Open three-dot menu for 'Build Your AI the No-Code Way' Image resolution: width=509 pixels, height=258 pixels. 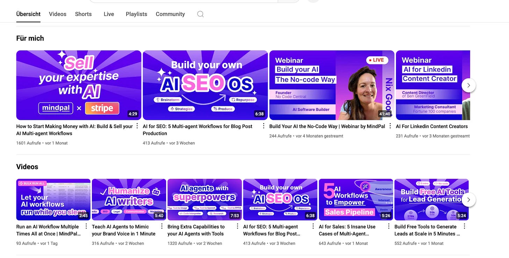[390, 126]
